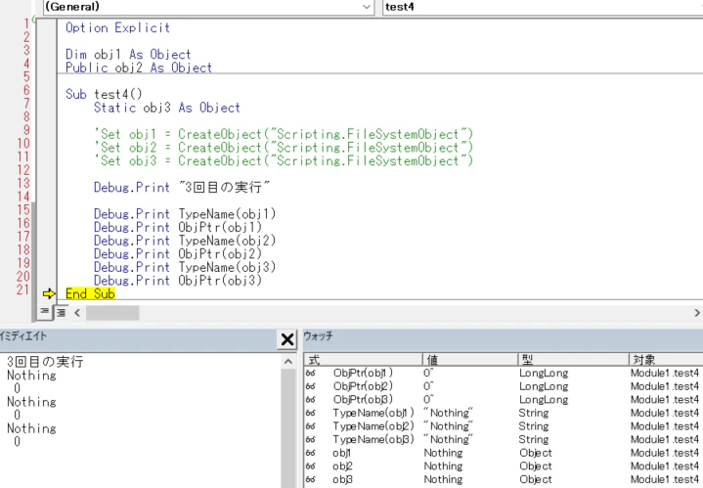This screenshot has width=703, height=488.
Task: Click the Option Explicit line
Action: coord(118,27)
